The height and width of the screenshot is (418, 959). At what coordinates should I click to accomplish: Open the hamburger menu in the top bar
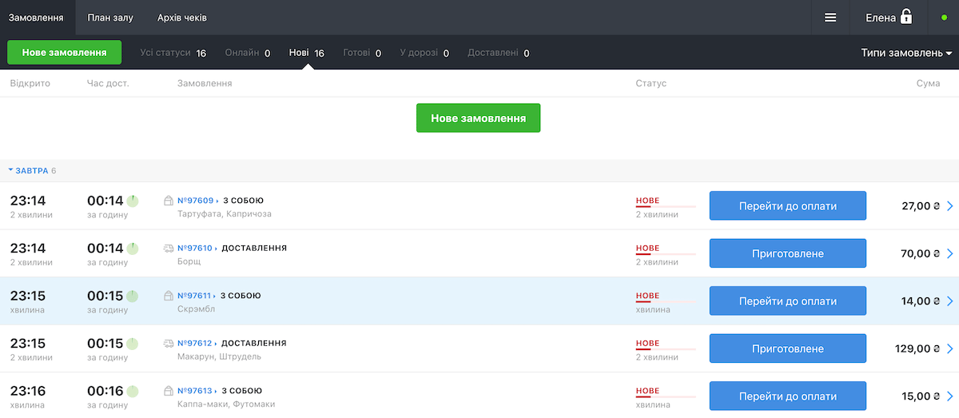830,18
